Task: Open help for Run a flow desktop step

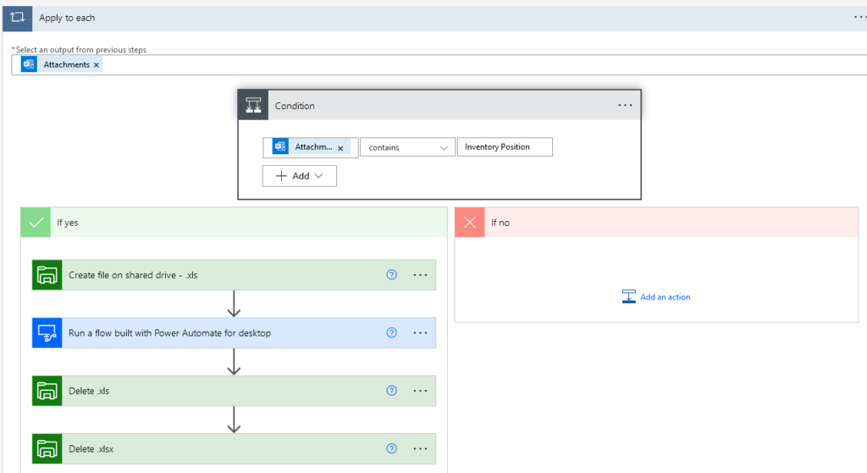Action: click(x=391, y=333)
